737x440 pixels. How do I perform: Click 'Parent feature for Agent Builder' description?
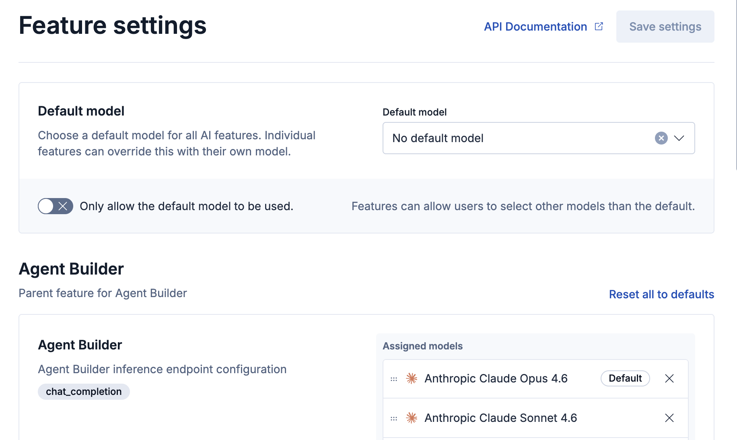point(103,293)
